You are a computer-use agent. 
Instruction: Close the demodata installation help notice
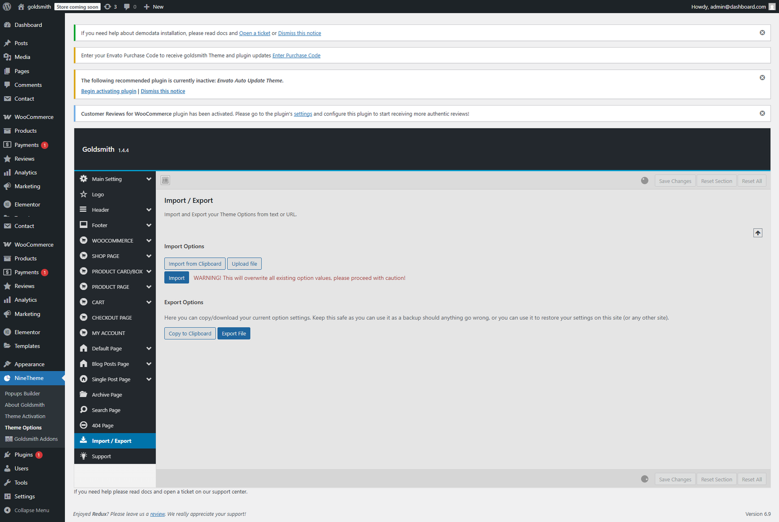[x=762, y=33]
